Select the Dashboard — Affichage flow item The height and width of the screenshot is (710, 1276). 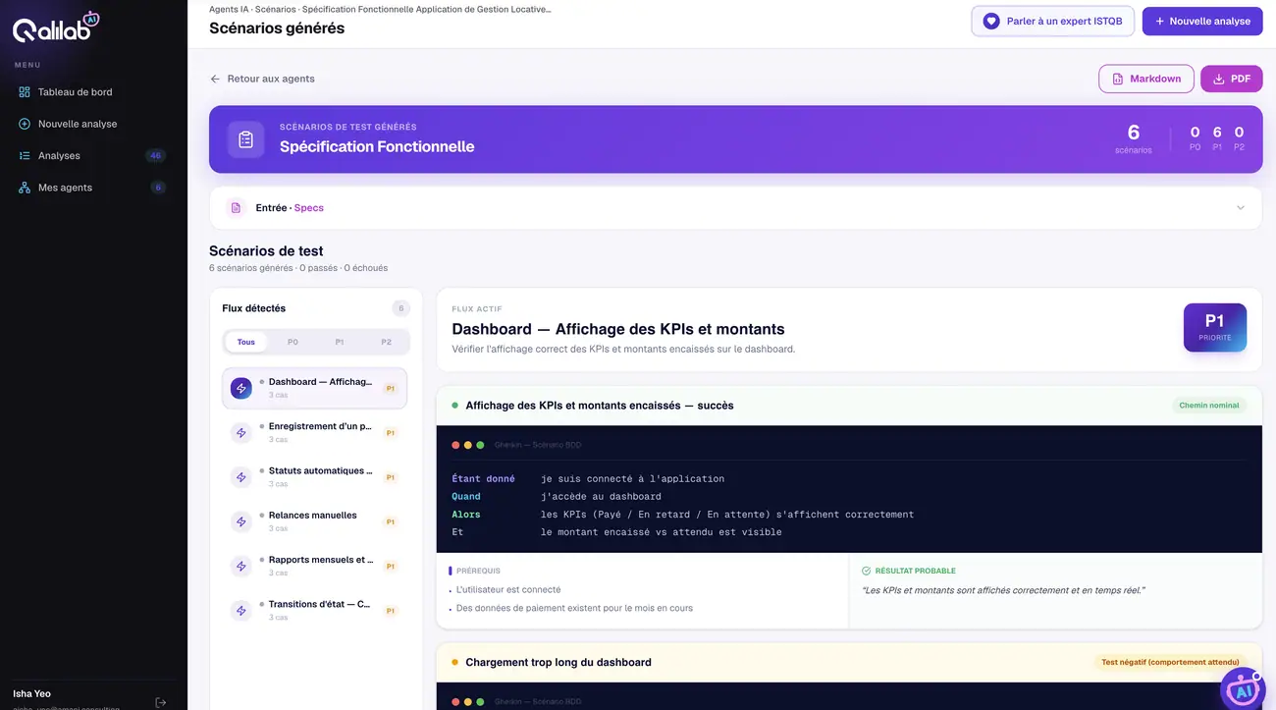click(315, 388)
